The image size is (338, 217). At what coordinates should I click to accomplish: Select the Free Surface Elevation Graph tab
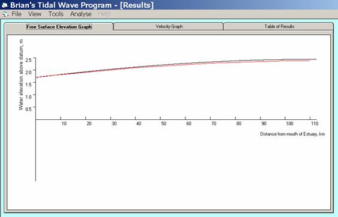click(59, 27)
